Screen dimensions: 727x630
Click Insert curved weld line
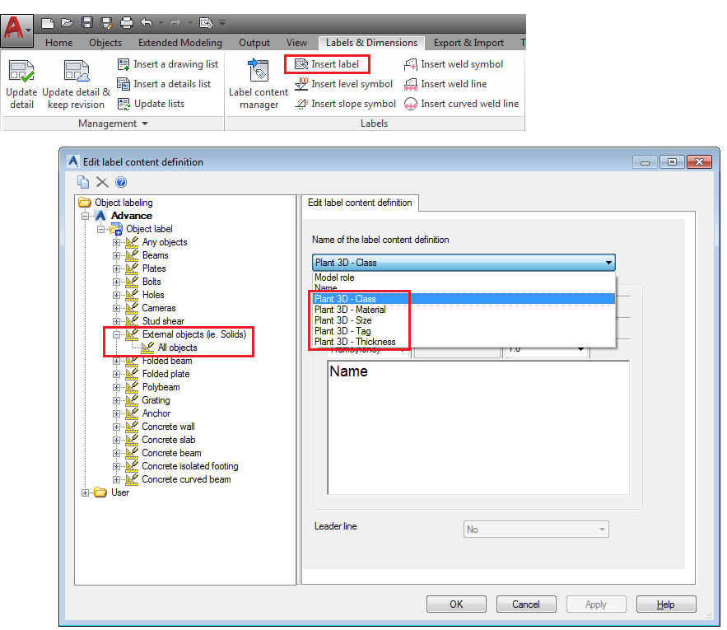pyautogui.click(x=461, y=104)
